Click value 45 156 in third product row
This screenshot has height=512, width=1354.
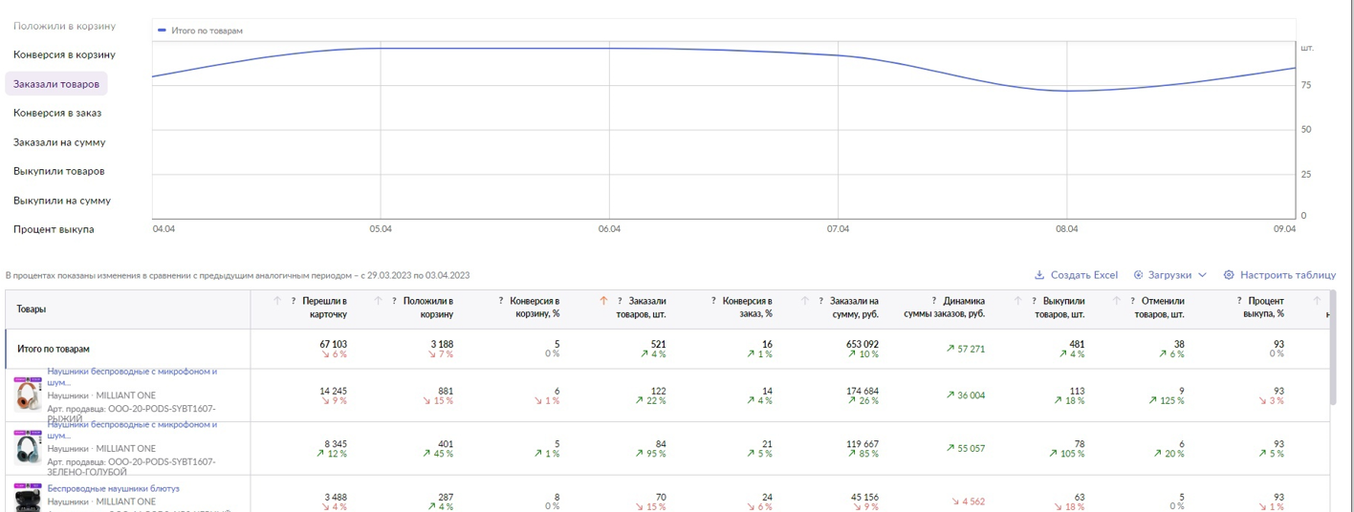(864, 497)
